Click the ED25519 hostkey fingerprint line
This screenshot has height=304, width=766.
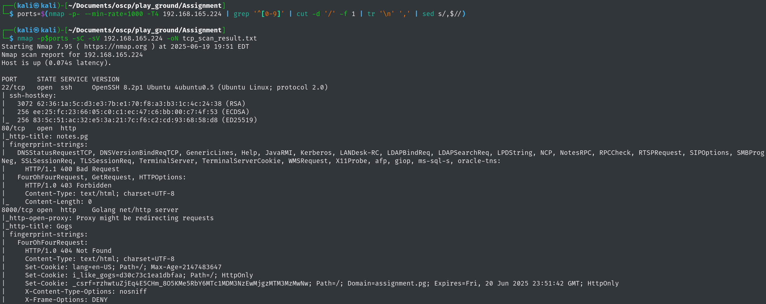(x=137, y=120)
